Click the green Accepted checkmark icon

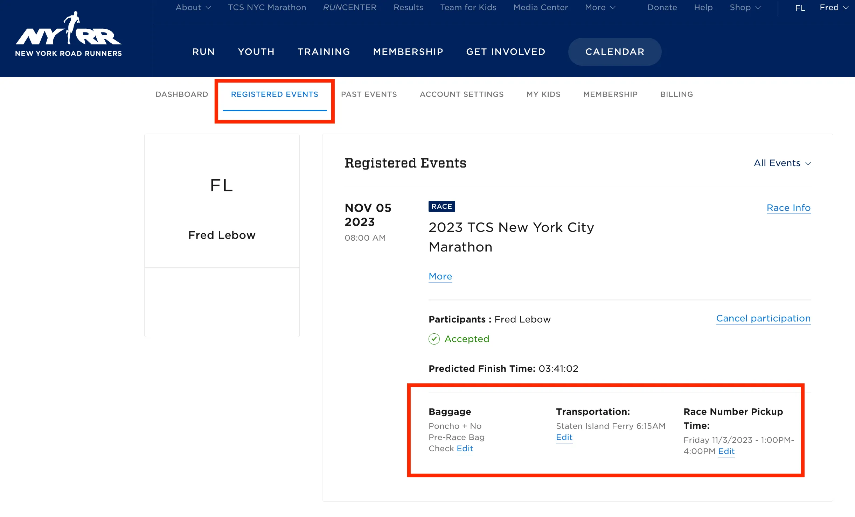pos(434,339)
